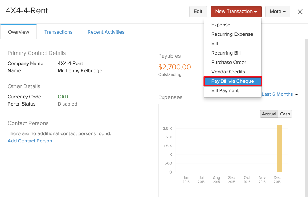This screenshot has height=197, width=308.
Task: Select Pay Bill via Cheque option
Action: [x=232, y=81]
